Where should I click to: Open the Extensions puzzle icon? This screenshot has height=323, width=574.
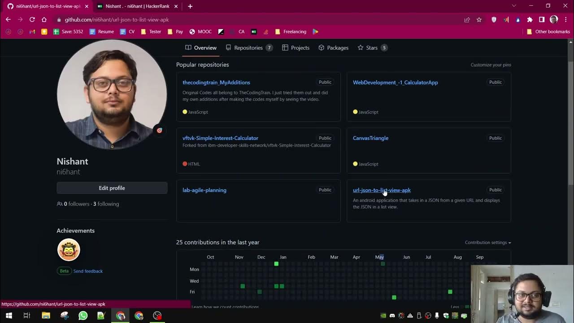click(530, 20)
